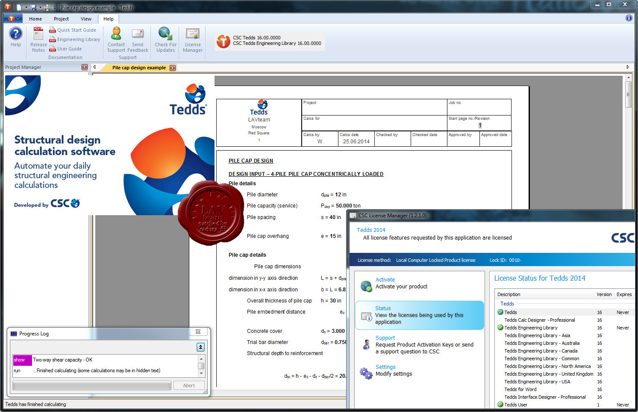Select the Pile cap design example document tab

(x=139, y=68)
